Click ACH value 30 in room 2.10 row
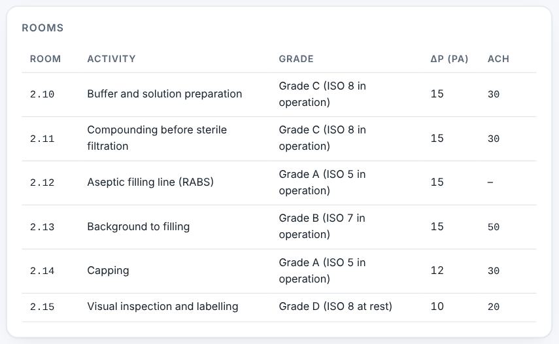 click(x=494, y=94)
